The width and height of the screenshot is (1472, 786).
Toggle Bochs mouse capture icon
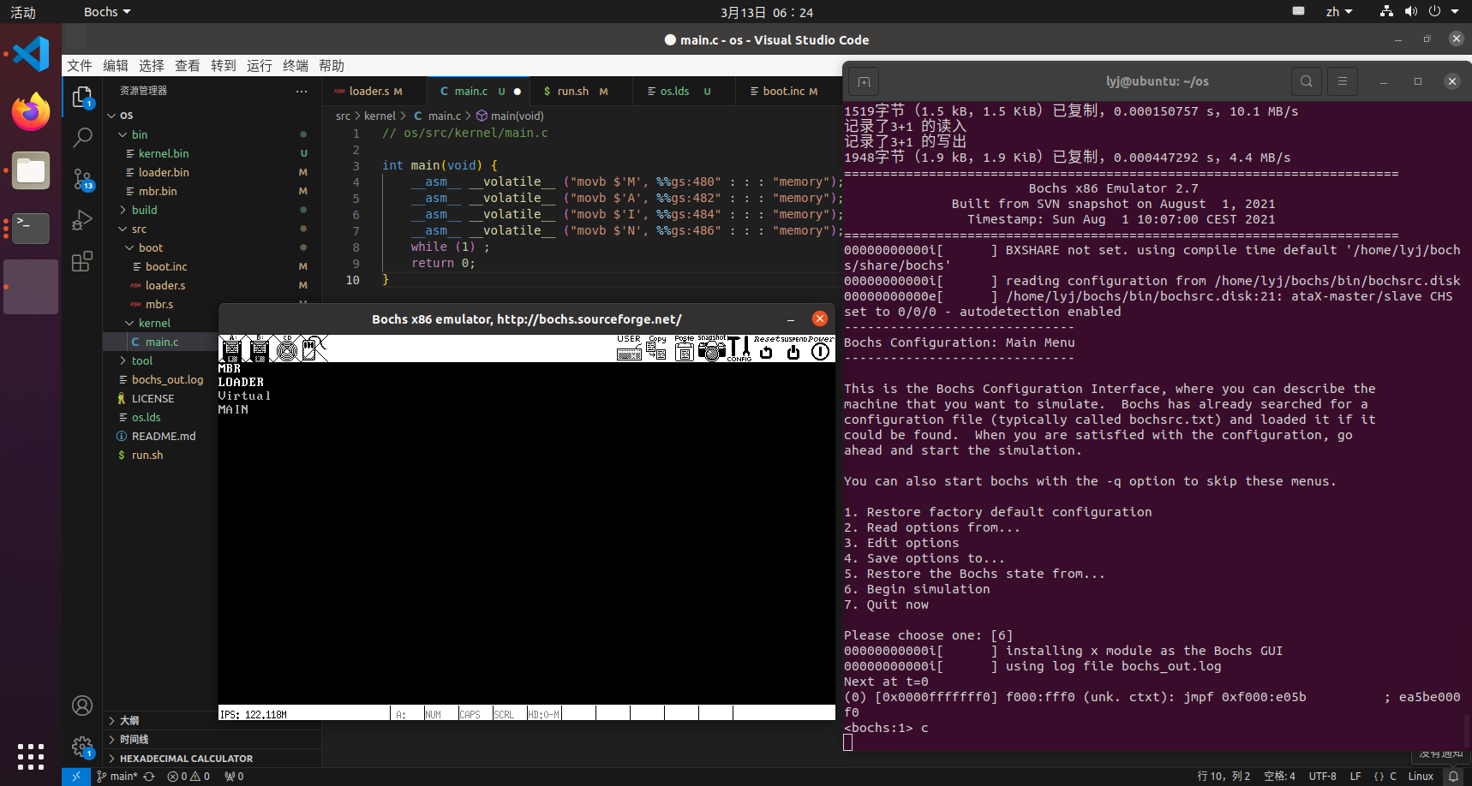click(314, 348)
